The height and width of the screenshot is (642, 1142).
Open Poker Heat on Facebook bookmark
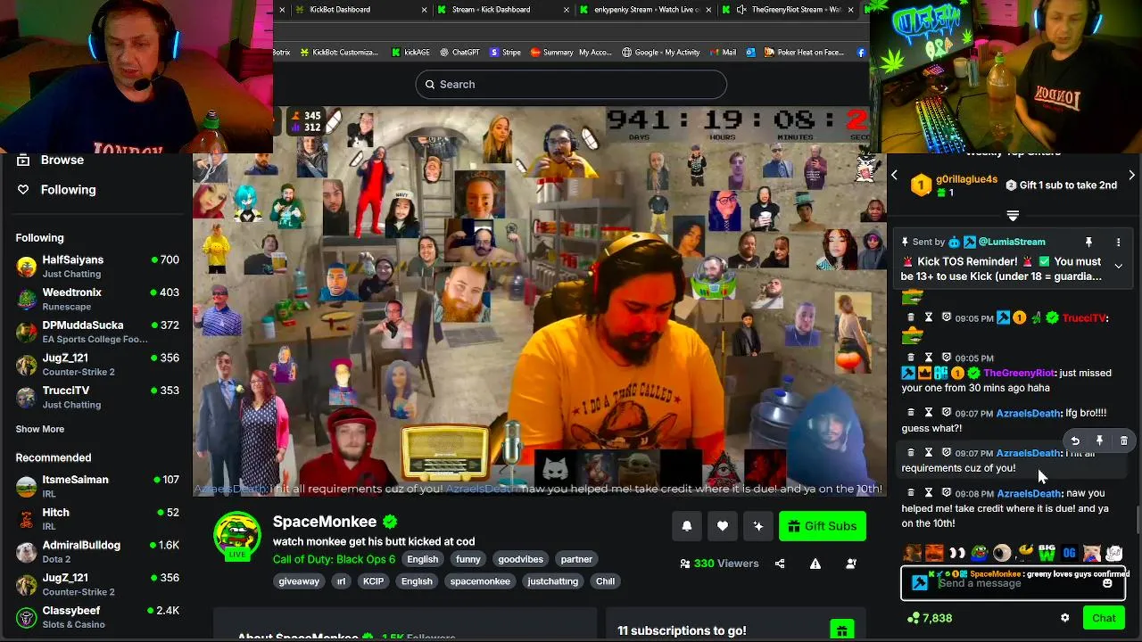pyautogui.click(x=804, y=53)
